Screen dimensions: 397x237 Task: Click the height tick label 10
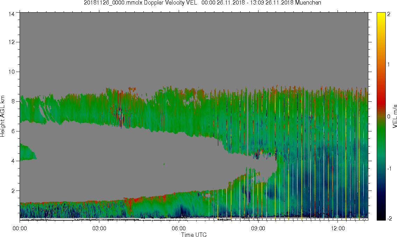pyautogui.click(x=12, y=72)
